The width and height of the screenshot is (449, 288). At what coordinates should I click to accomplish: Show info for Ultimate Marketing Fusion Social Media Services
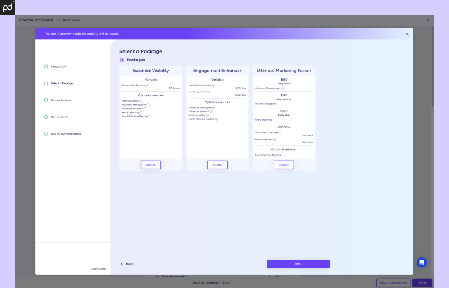(280, 132)
